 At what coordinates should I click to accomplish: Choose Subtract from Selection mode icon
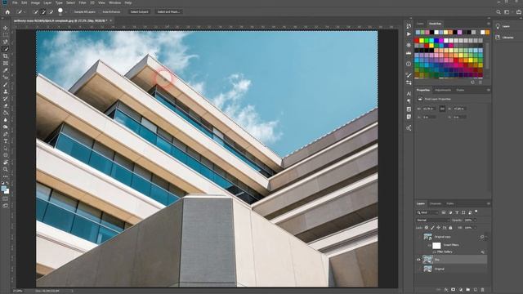pyautogui.click(x=51, y=11)
